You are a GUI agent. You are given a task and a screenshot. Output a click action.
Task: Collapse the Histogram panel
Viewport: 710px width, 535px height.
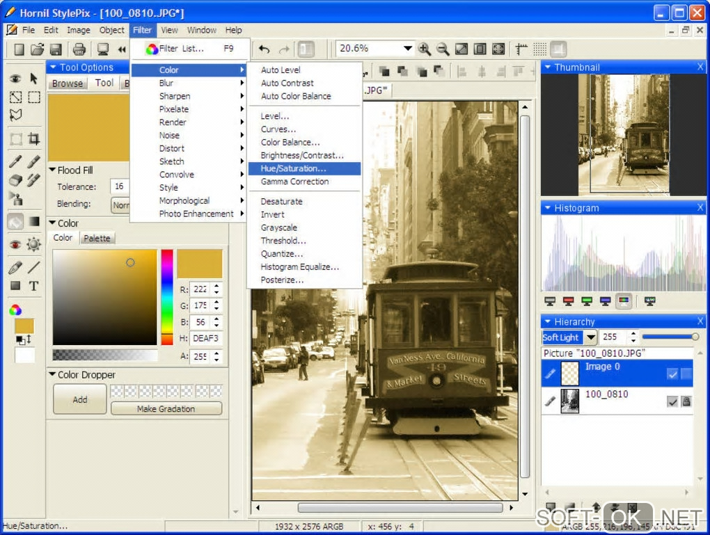click(547, 208)
